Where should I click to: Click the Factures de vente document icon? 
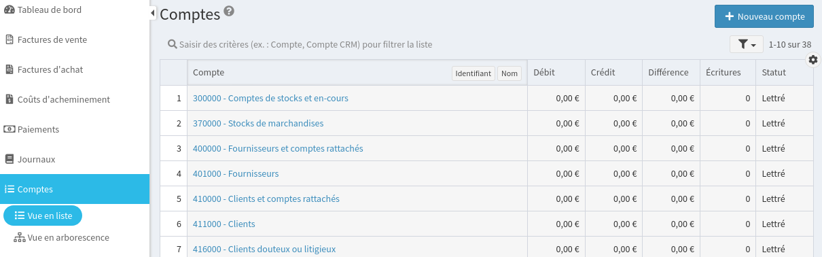(x=10, y=39)
